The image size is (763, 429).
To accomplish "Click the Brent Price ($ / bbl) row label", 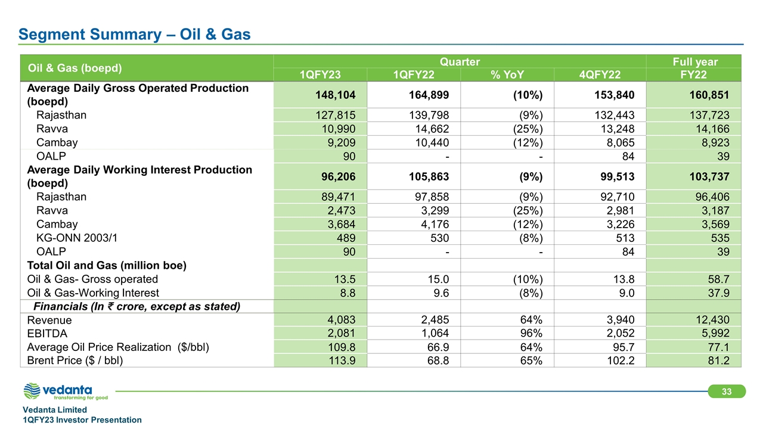I will point(75,359).
